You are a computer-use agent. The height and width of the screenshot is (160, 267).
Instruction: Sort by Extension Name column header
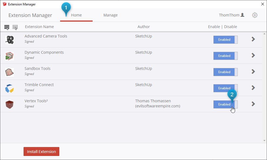39,27
